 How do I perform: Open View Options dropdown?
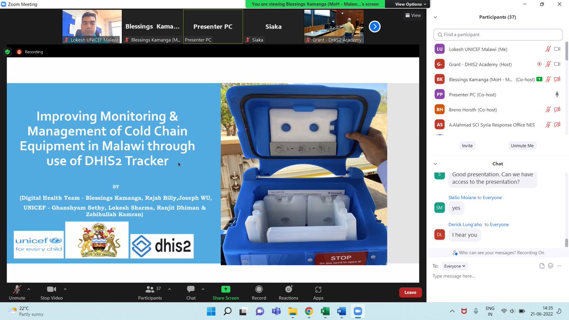click(411, 4)
